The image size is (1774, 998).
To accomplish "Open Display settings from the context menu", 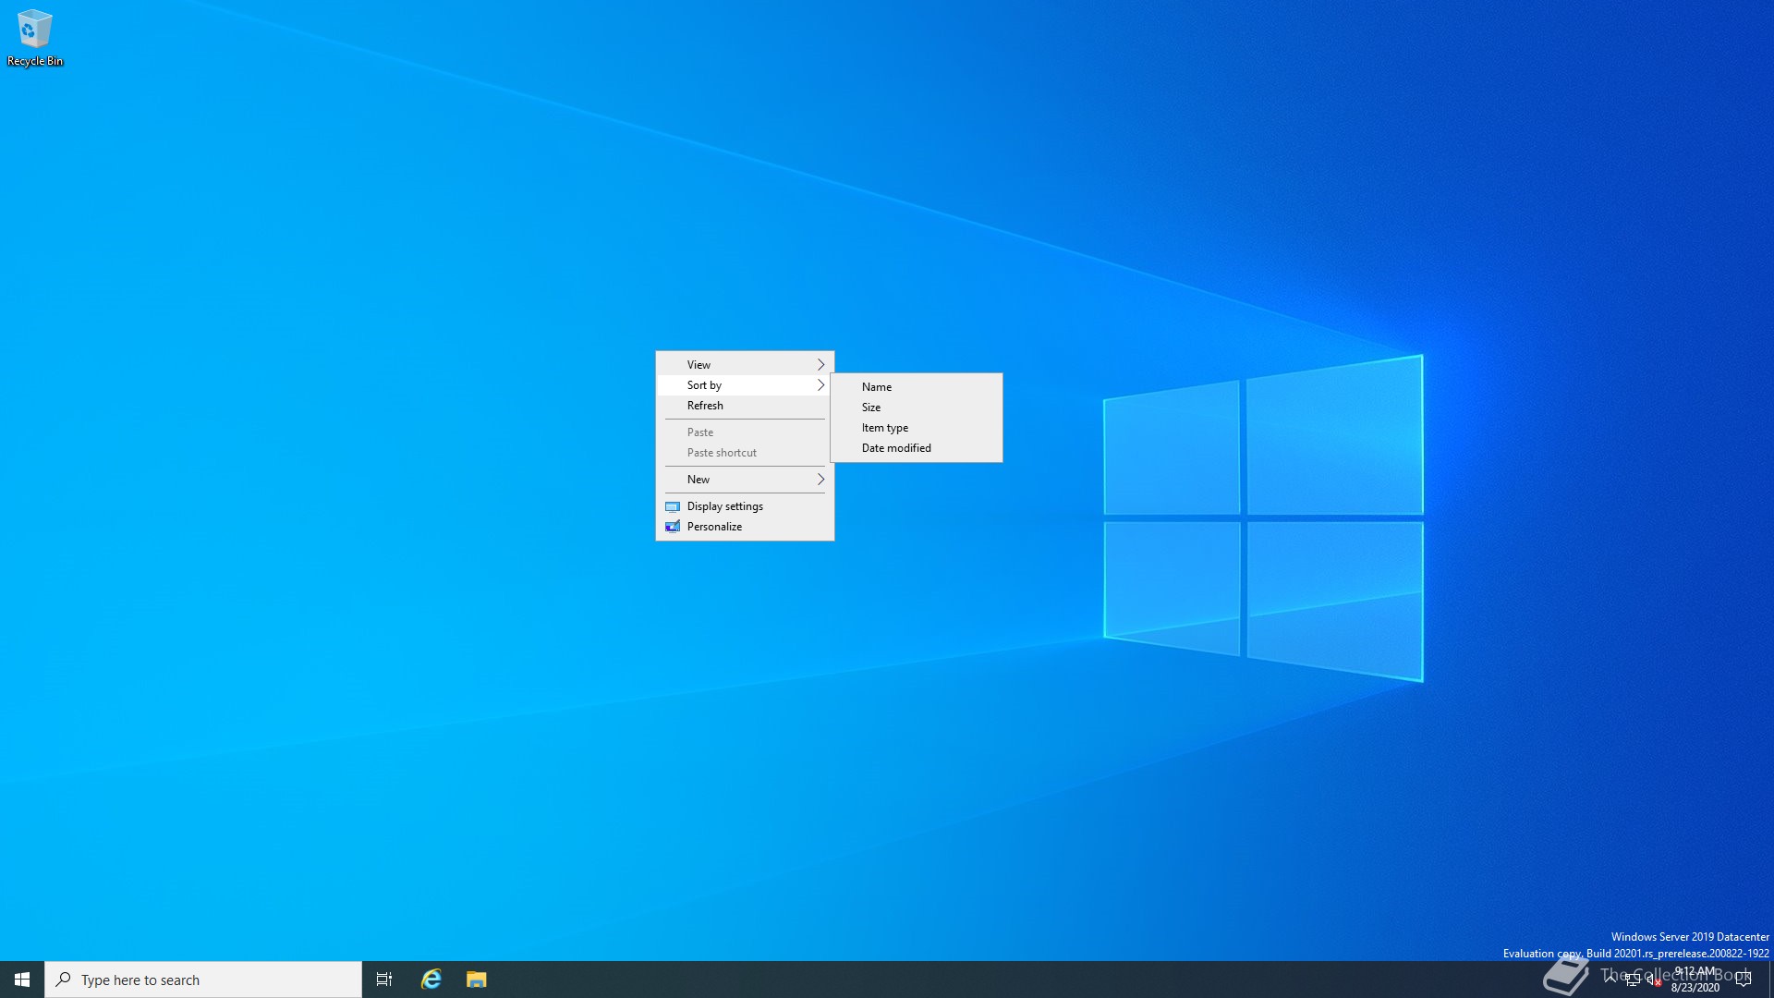I will coord(745,506).
